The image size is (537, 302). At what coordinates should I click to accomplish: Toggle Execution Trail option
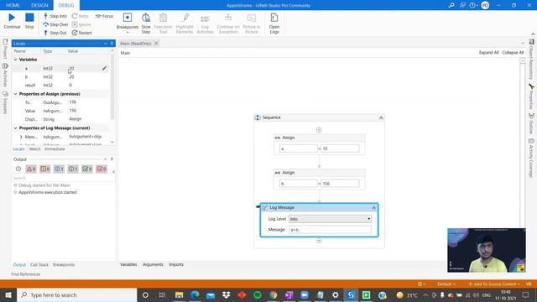tap(163, 23)
